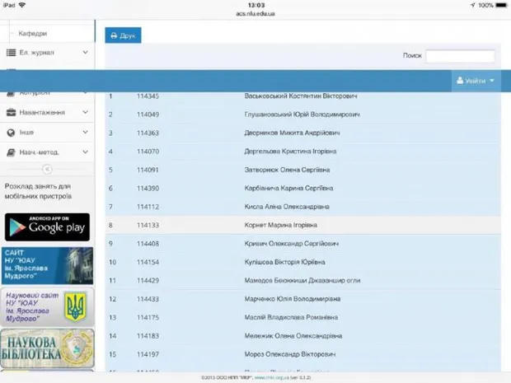Screen dimensions: 511x383
Task: Open the Google Play app banner
Action: [47, 227]
